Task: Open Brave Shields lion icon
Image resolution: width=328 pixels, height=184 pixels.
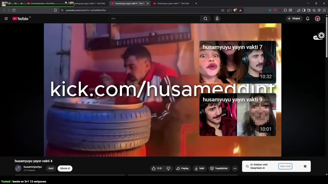Action: pyautogui.click(x=235, y=10)
